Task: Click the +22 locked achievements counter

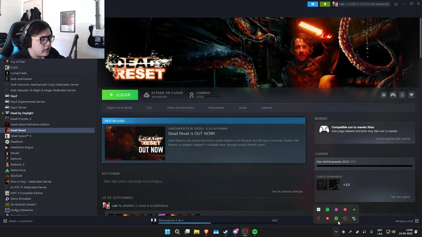Action: point(347,185)
